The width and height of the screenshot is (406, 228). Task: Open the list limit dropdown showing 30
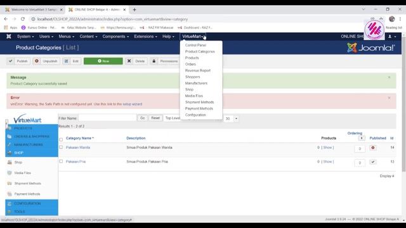coord(231,118)
